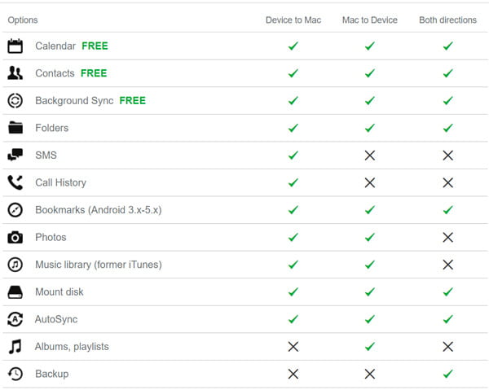Click the SMS chat bubbles icon

point(15,156)
